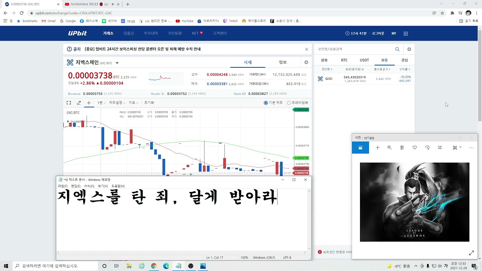Open the Upbit apps grid icon
The width and height of the screenshot is (482, 271).
tap(406, 33)
